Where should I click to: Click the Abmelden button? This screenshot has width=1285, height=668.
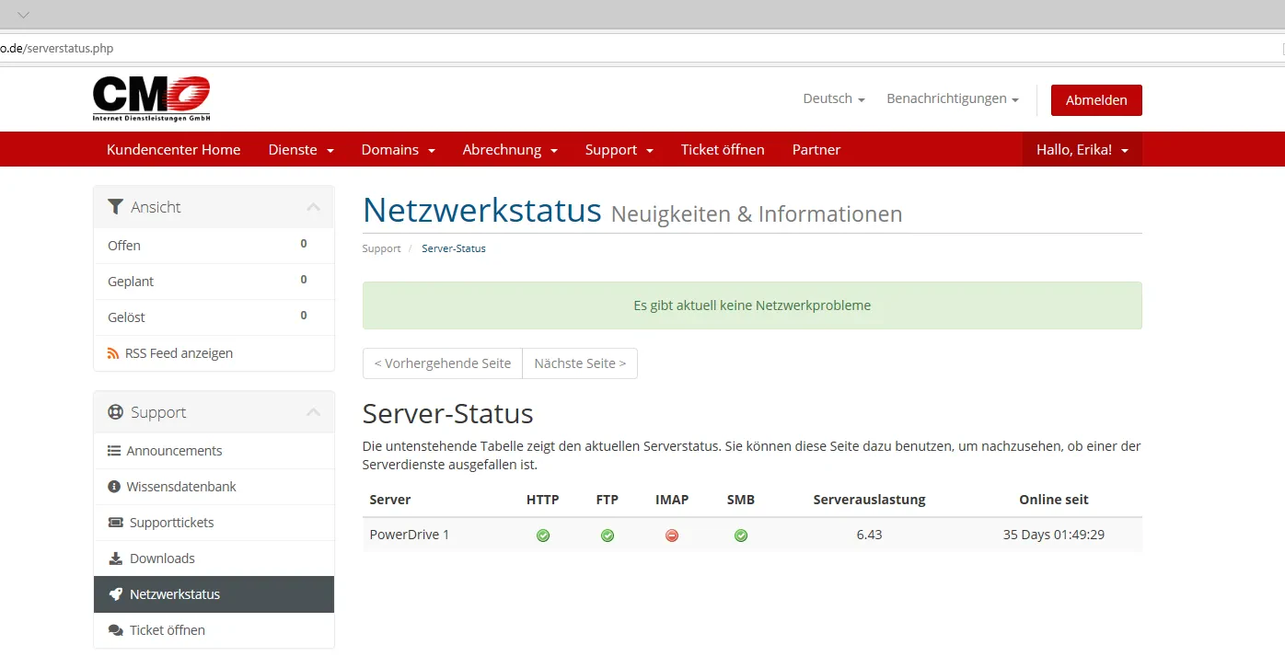(x=1096, y=100)
